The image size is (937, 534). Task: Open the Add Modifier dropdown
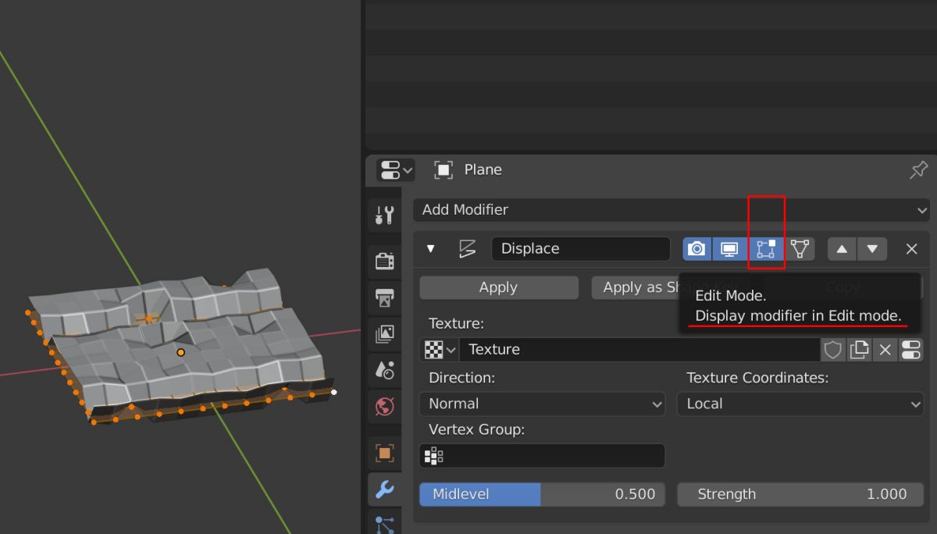[672, 210]
